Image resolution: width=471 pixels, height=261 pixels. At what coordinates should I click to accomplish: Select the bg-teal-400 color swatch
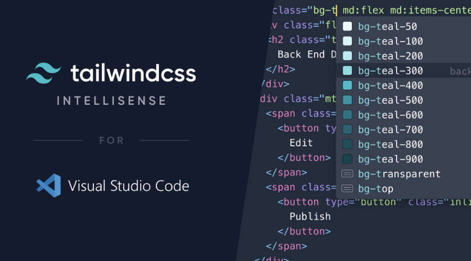point(347,85)
